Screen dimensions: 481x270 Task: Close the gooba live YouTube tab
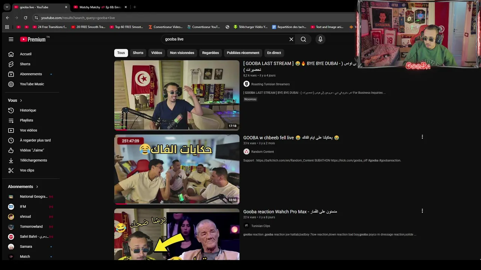[x=66, y=7]
